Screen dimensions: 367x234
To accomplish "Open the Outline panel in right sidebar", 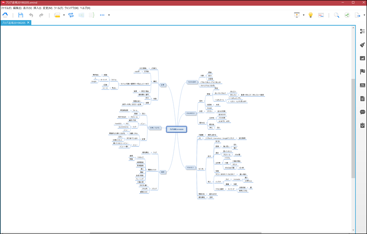I will [x=362, y=31].
